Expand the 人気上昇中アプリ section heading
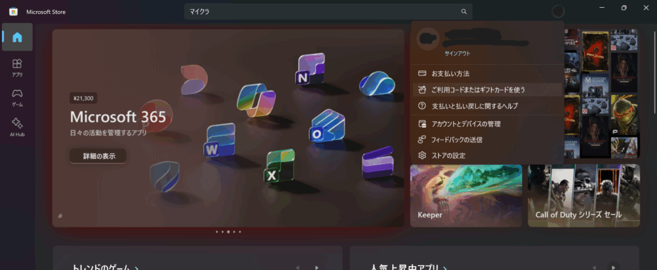 tap(407, 267)
